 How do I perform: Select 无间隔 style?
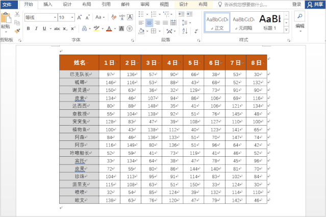tap(244, 22)
